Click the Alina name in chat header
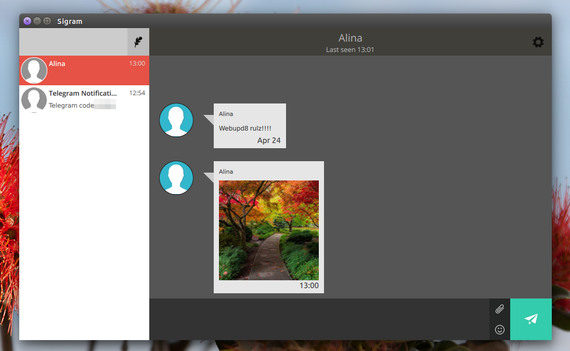Screen dimensions: 570x351 350,38
